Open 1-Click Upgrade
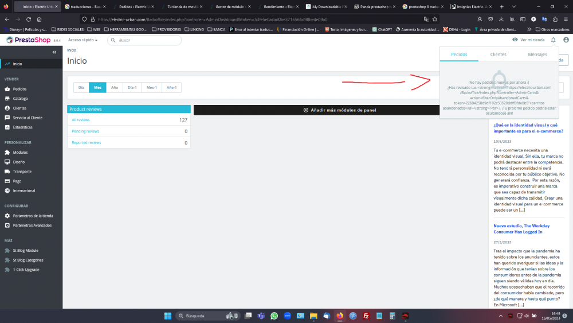The height and width of the screenshot is (323, 573). [26, 269]
